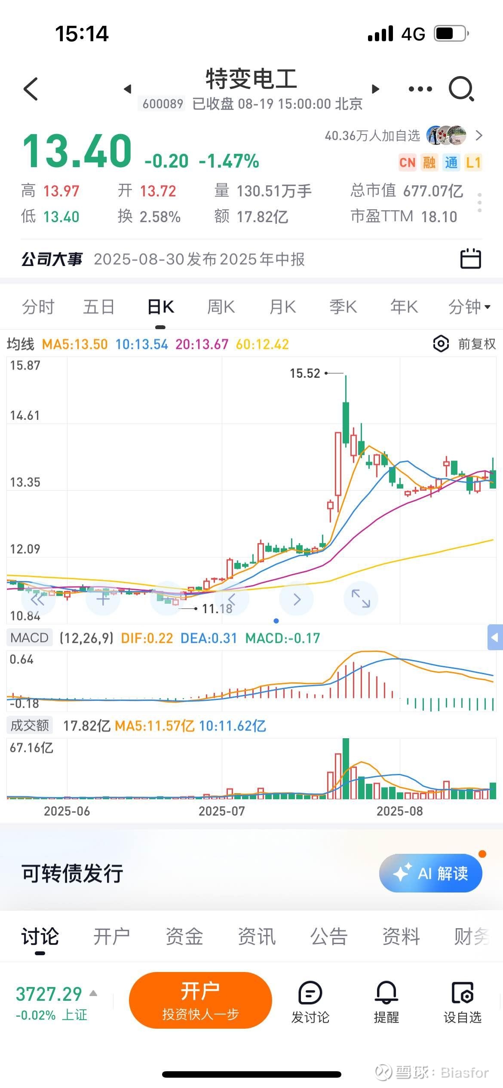
Task: Tap the double-left chart scroll button
Action: click(x=38, y=599)
